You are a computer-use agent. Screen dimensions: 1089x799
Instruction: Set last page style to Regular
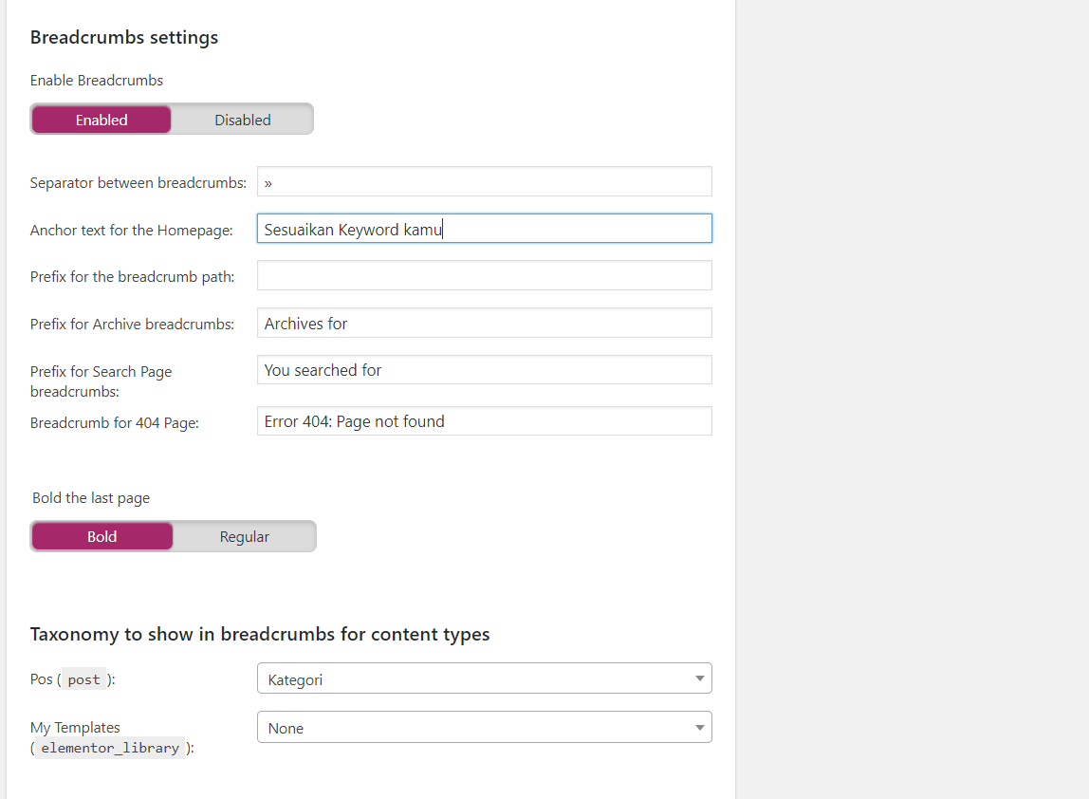click(x=245, y=536)
